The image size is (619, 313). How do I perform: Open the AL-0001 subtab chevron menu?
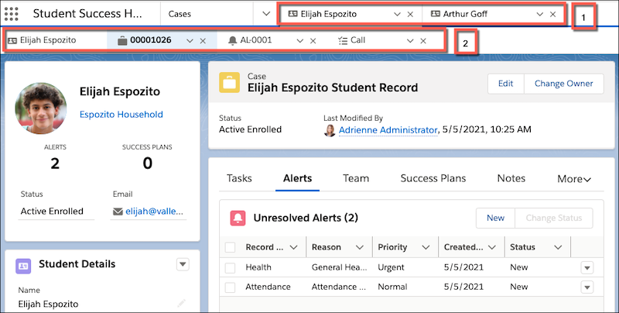299,41
